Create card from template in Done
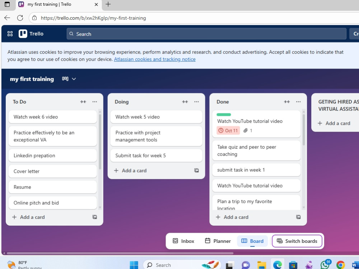 tap(298, 217)
